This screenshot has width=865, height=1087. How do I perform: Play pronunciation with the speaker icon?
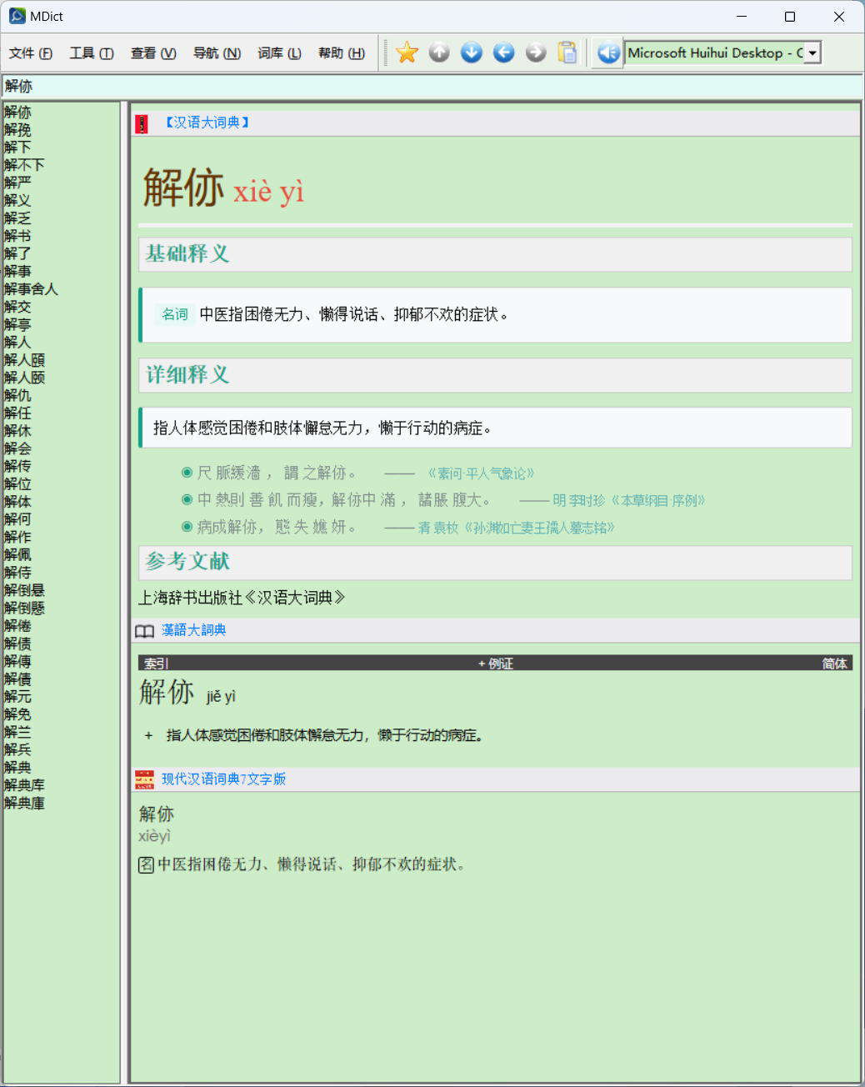(608, 53)
